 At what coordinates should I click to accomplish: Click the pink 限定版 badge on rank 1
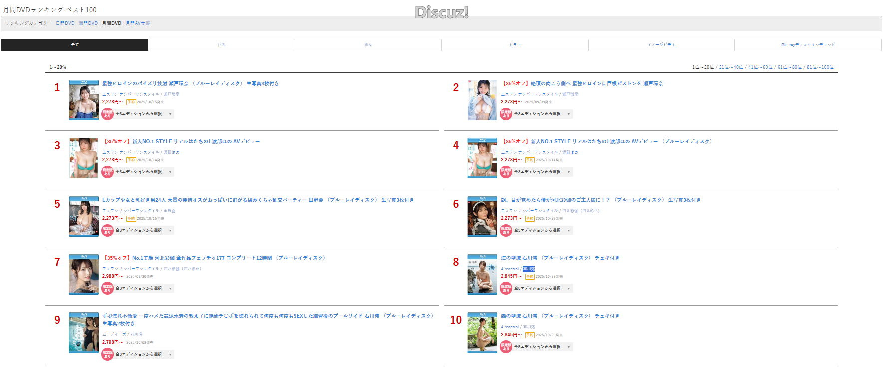(108, 114)
